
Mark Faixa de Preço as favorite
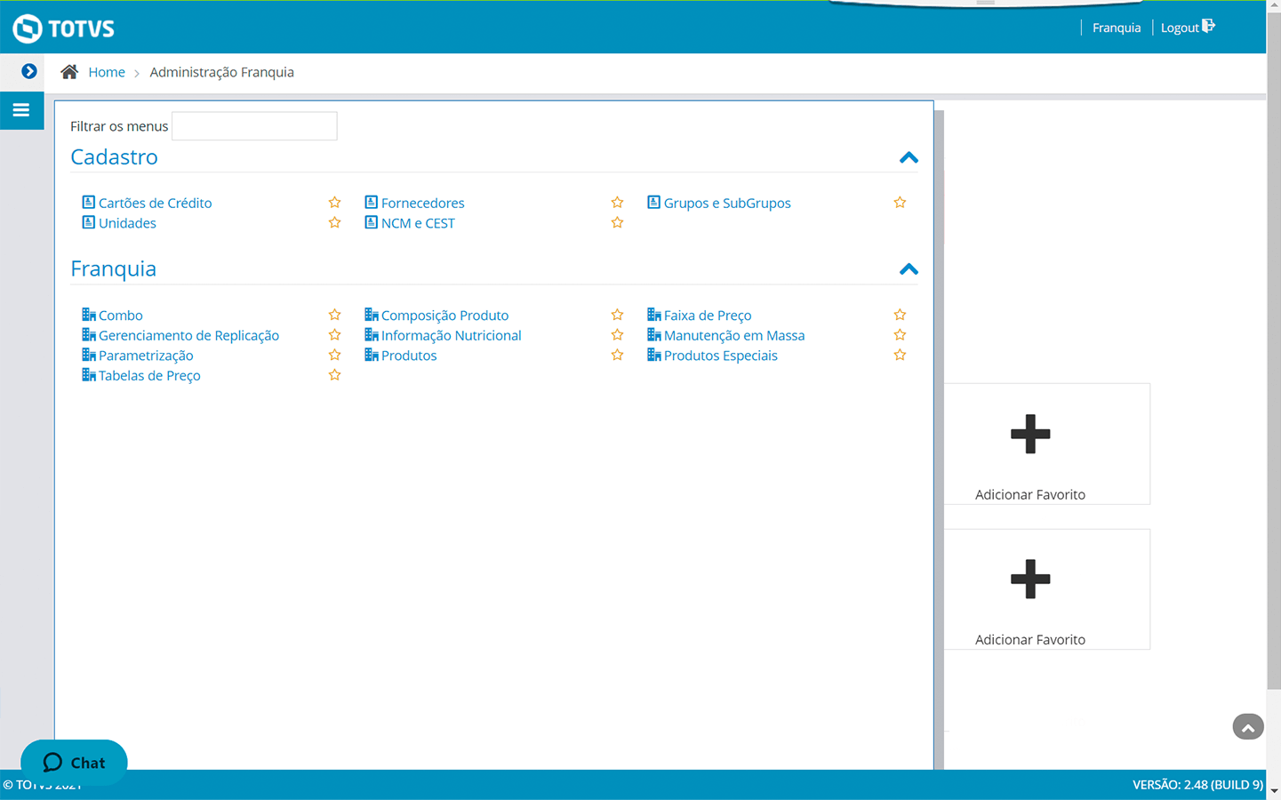[900, 315]
